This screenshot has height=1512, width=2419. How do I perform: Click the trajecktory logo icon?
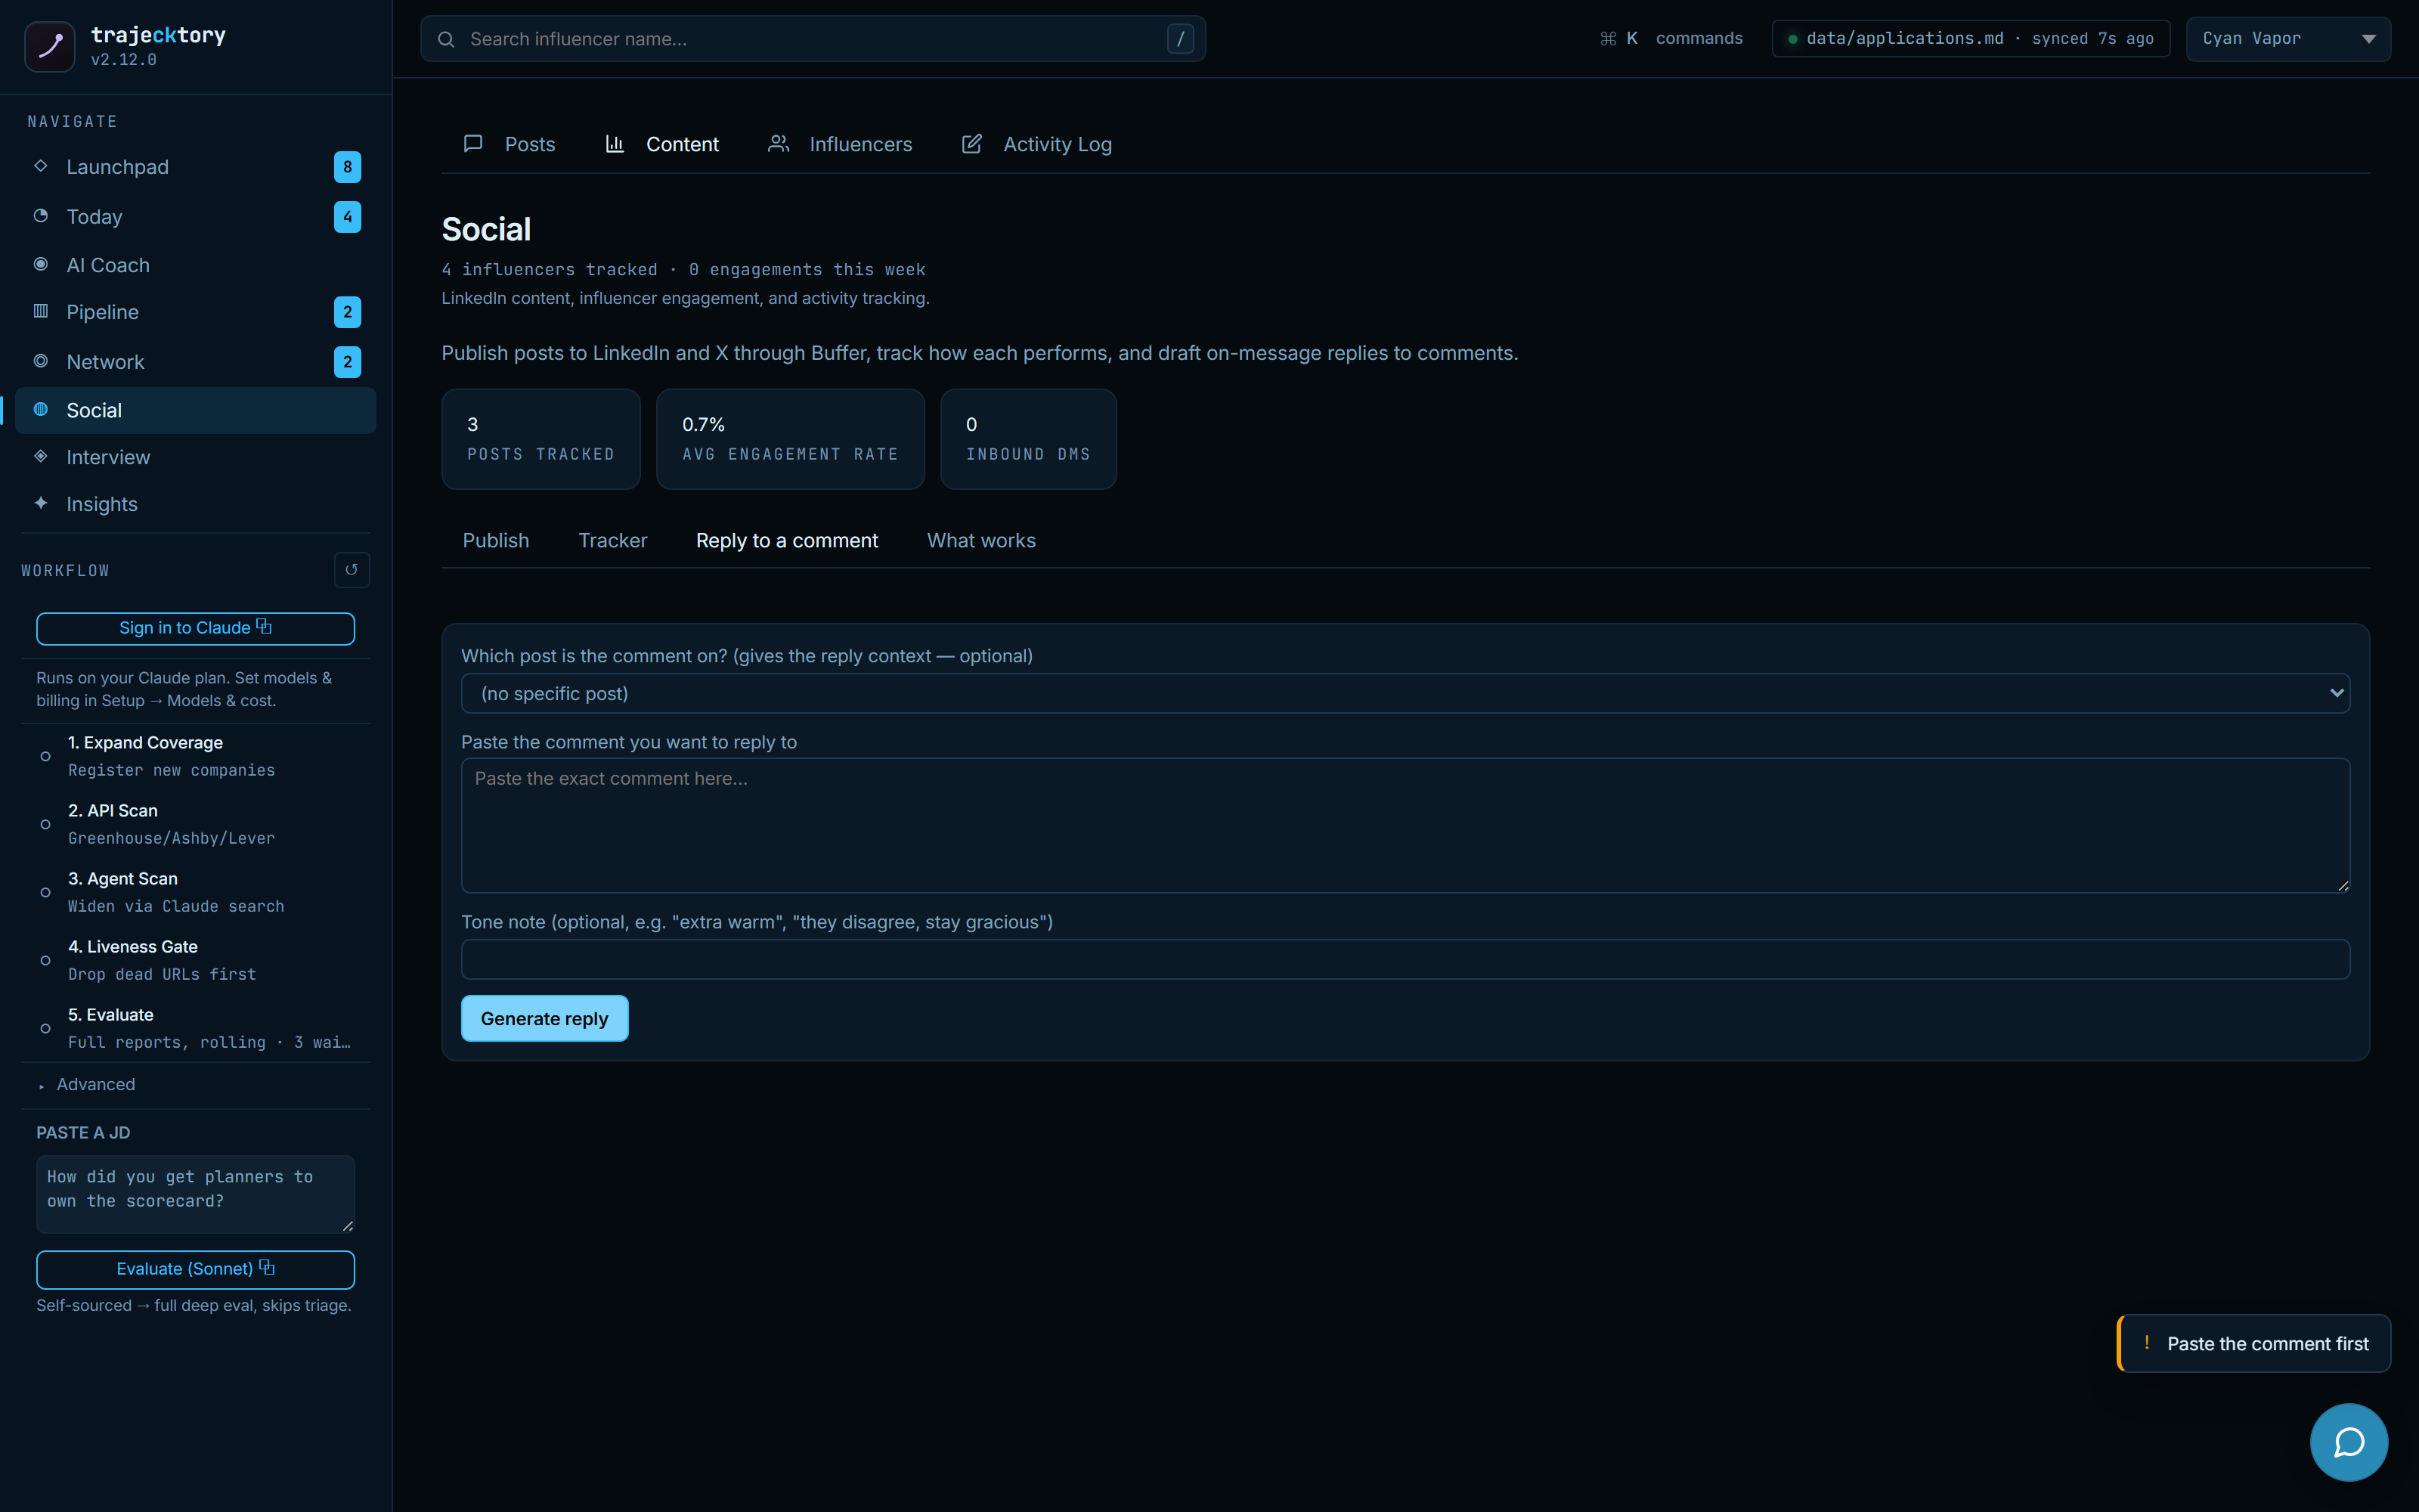click(x=49, y=46)
